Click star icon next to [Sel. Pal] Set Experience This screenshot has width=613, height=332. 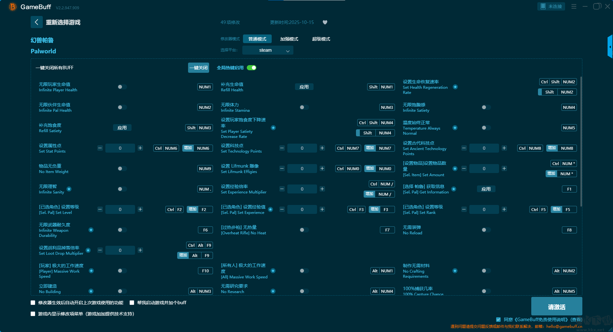[270, 209]
